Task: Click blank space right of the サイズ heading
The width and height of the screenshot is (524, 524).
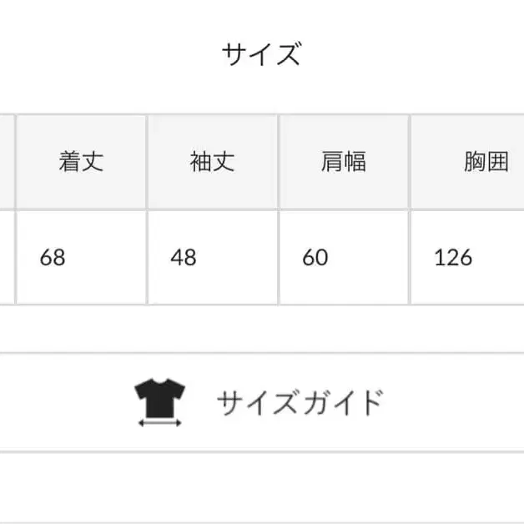Action: tap(409, 55)
